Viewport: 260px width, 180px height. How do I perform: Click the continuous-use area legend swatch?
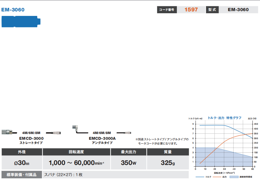(234, 177)
